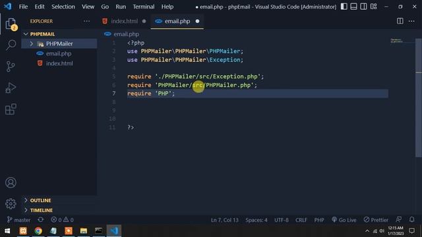Viewport: 422px width, 237px height.
Task: Click the Ln 7, Col 13 indicator
Action: pyautogui.click(x=224, y=220)
